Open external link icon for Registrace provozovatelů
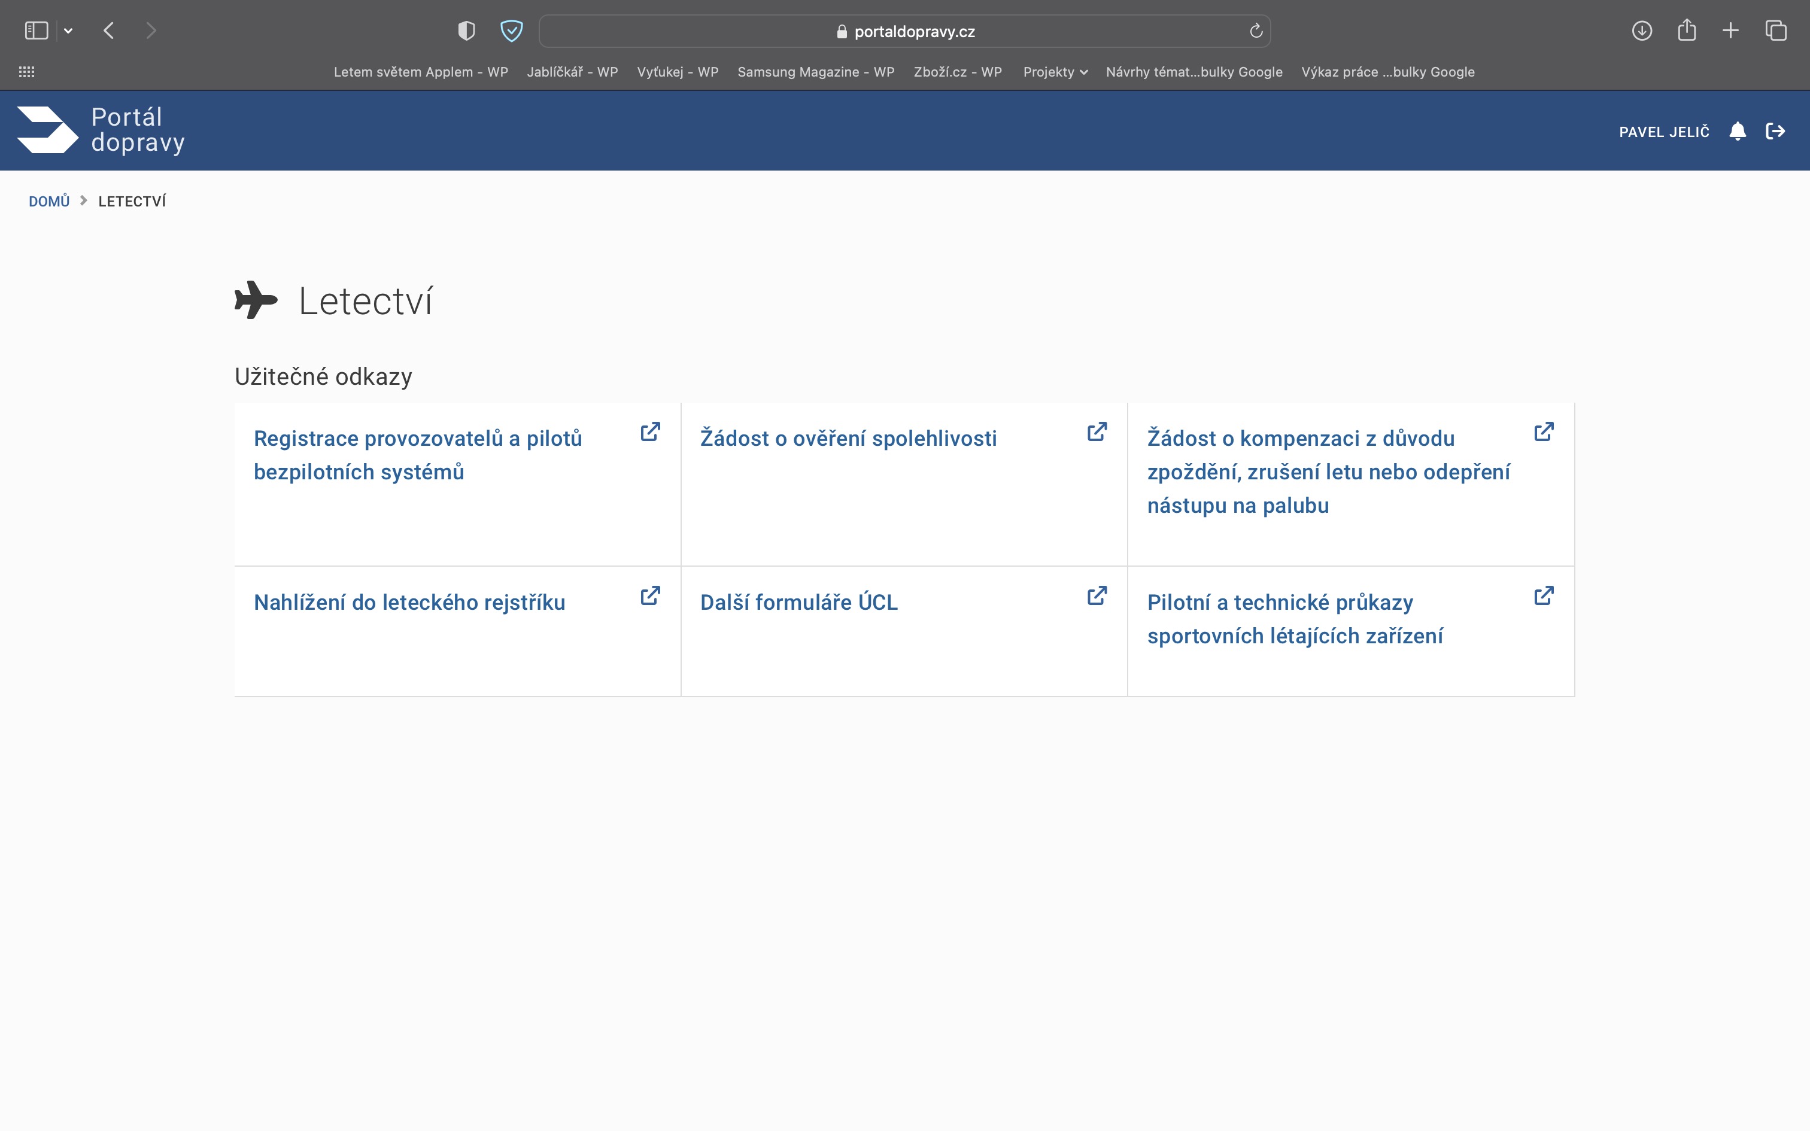The height and width of the screenshot is (1131, 1810). (x=650, y=432)
